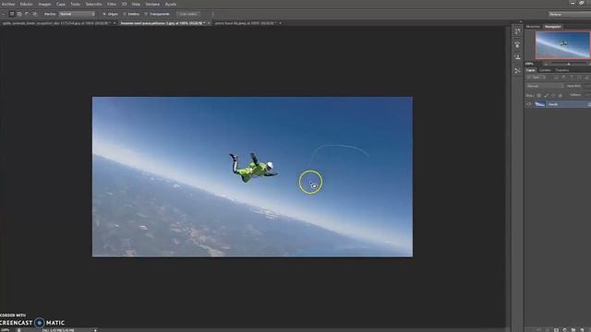The height and width of the screenshot is (332, 591).
Task: Close the paracaidismo-1.jpg document tab
Action: click(209, 23)
